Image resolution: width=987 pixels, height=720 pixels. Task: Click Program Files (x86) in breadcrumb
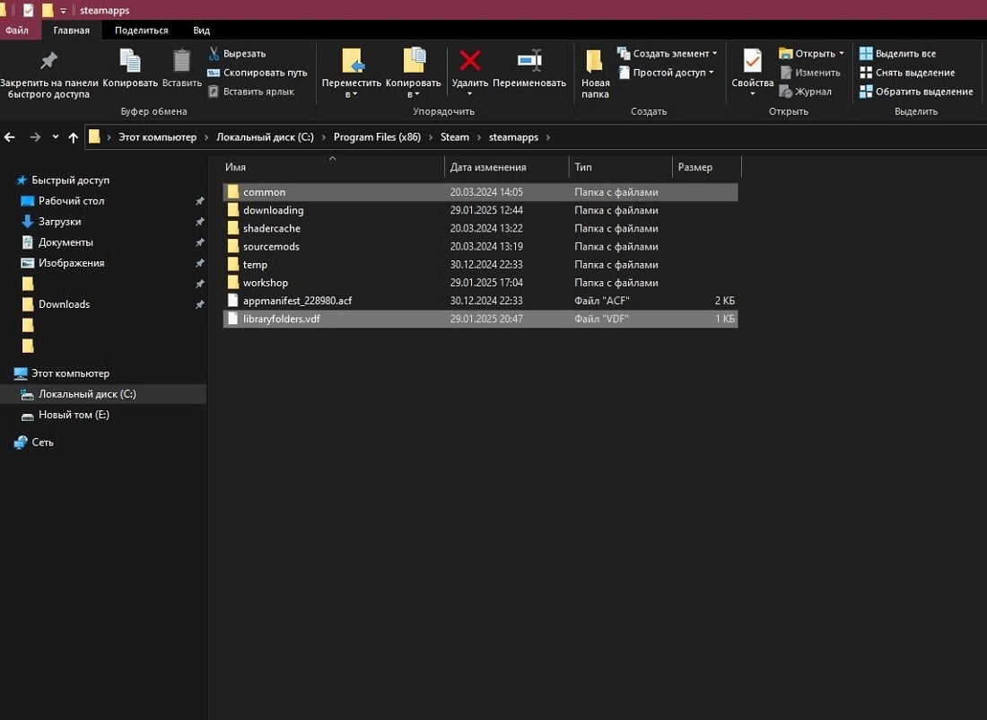coord(377,136)
